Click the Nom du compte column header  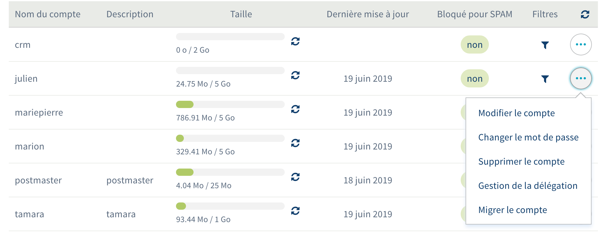click(48, 14)
